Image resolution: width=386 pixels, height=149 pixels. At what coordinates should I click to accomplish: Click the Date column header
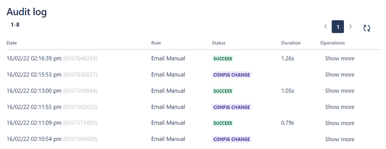(x=12, y=43)
